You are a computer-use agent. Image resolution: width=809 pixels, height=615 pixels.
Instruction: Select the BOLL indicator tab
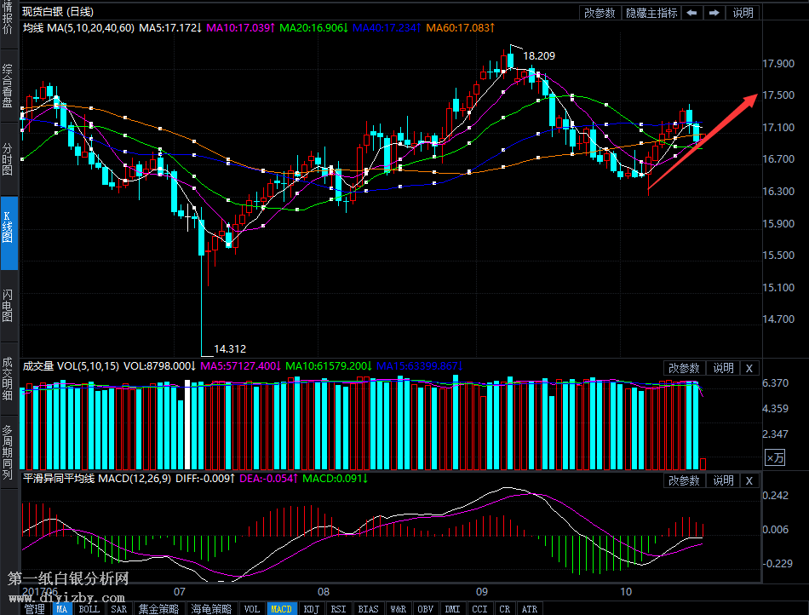(x=89, y=609)
